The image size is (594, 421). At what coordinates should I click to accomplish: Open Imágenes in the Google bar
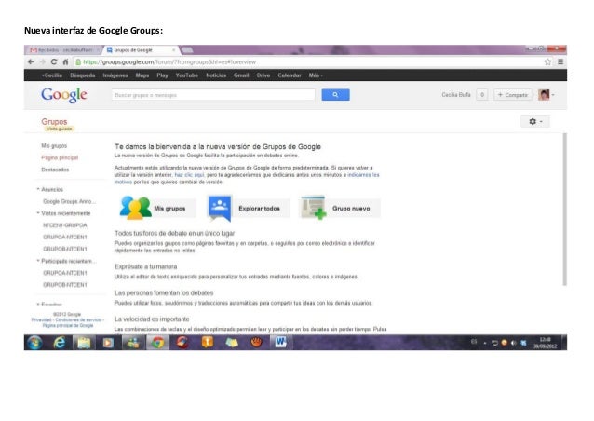pos(115,75)
